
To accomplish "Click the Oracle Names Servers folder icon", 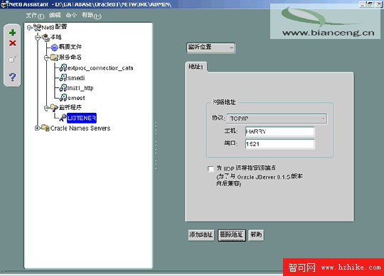I will [46, 128].
